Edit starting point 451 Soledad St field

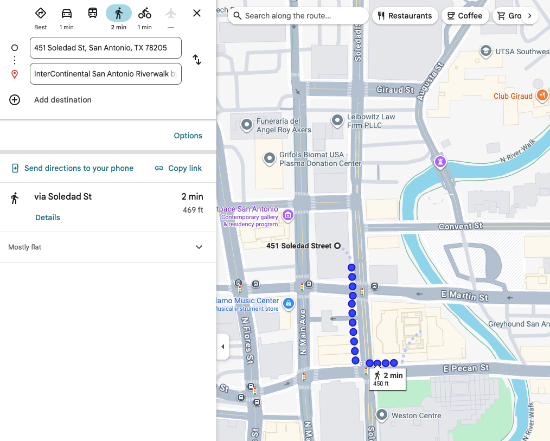click(106, 48)
